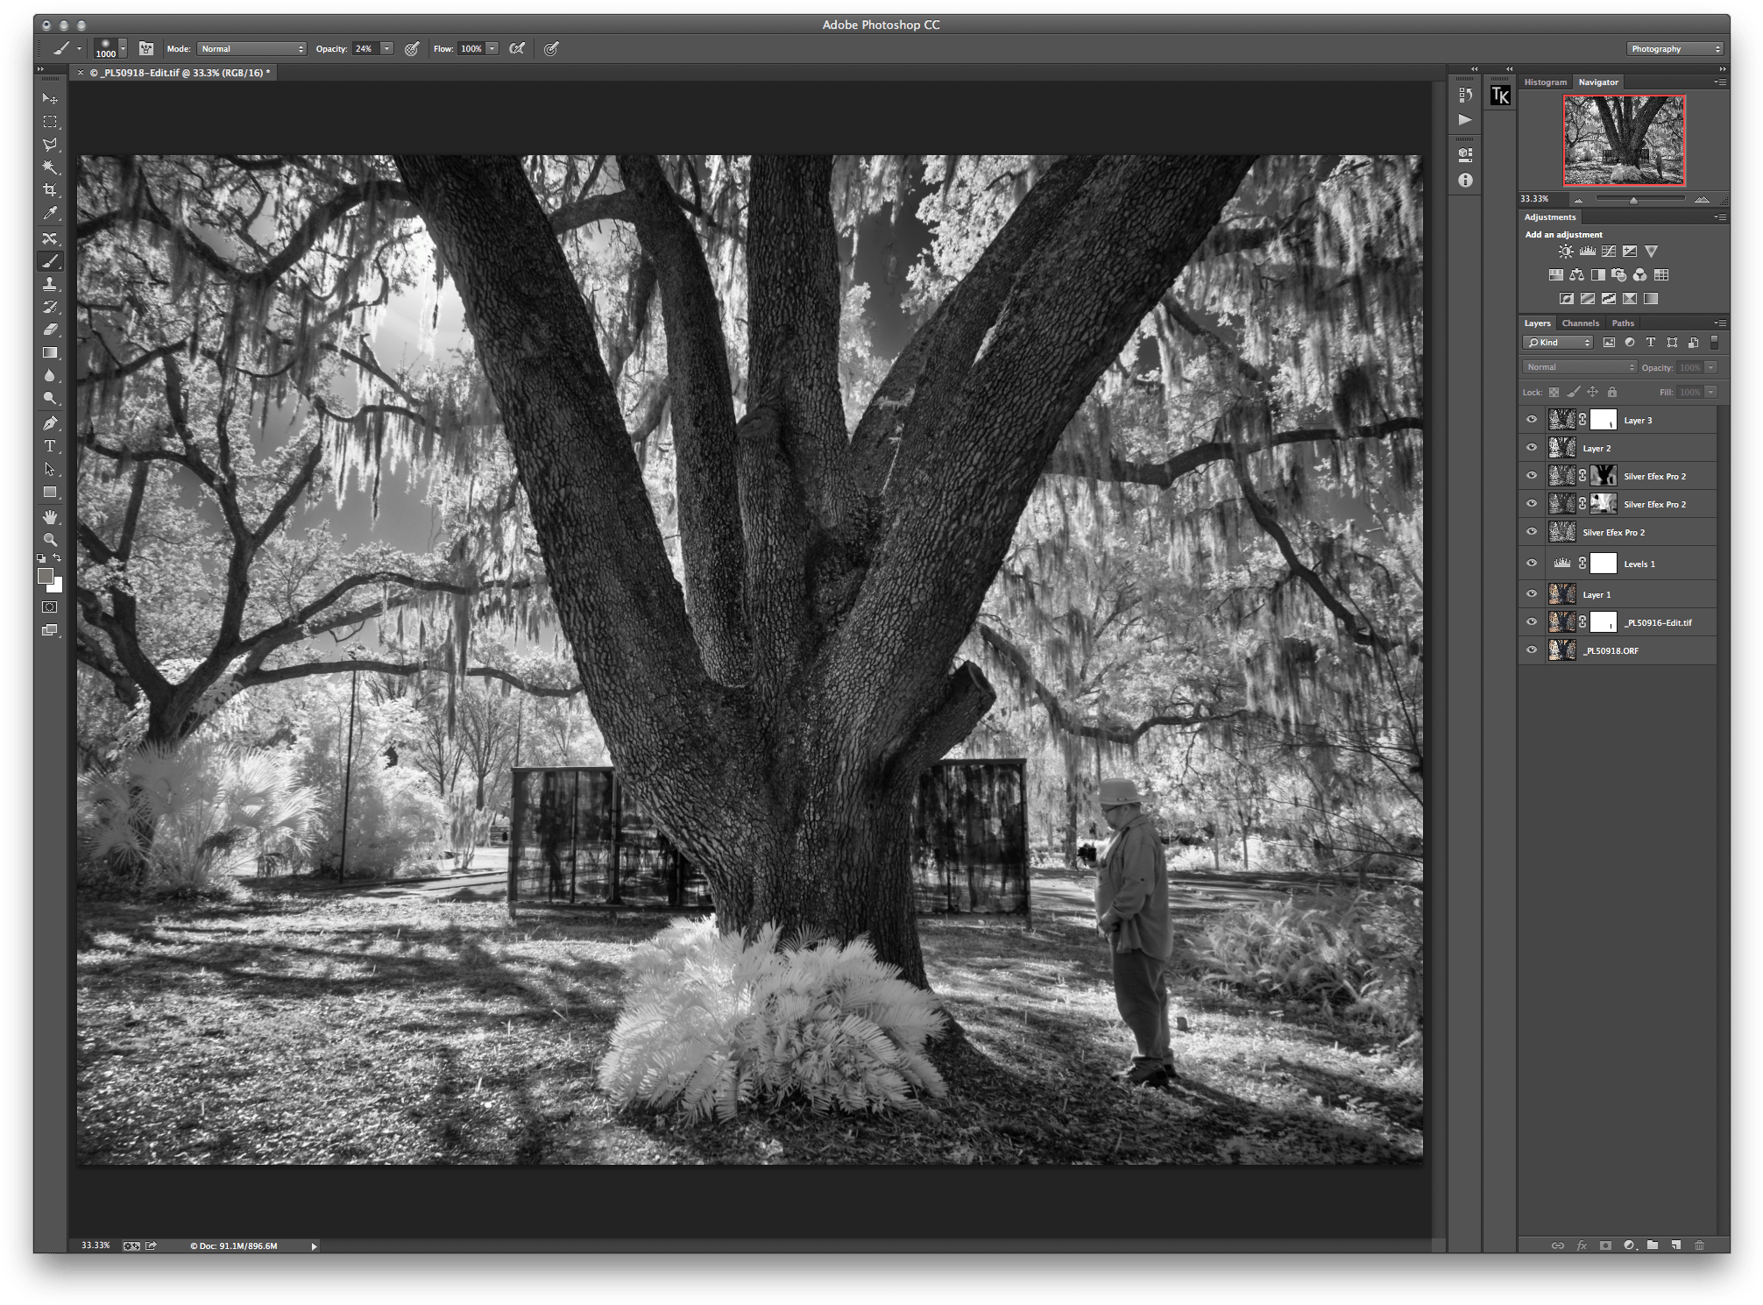Hide the Layer 3 layer

[x=1532, y=420]
